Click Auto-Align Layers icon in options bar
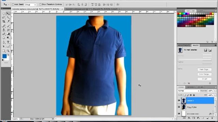 (x=118, y=4)
